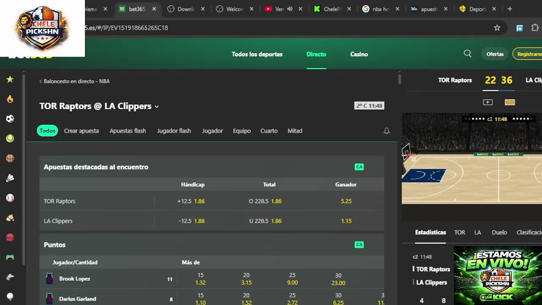Open the Estadísticas tab
Image resolution: width=542 pixels, height=305 pixels.
coord(430,233)
